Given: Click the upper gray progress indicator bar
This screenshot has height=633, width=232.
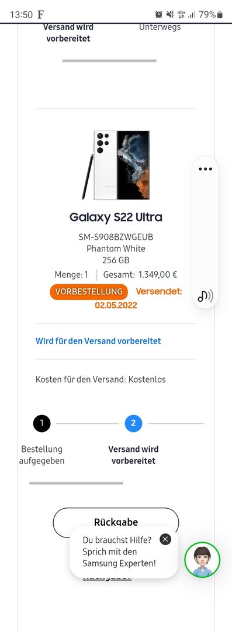Looking at the screenshot, I should [109, 60].
